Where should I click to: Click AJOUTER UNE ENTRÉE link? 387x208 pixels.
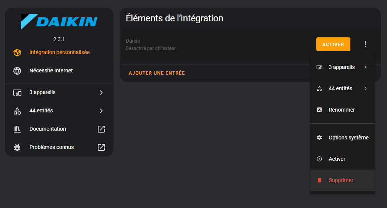pyautogui.click(x=157, y=73)
